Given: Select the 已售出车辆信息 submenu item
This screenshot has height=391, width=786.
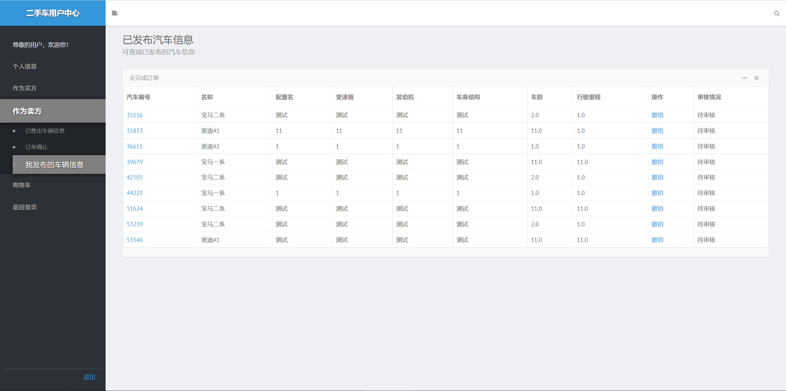Looking at the screenshot, I should point(45,131).
